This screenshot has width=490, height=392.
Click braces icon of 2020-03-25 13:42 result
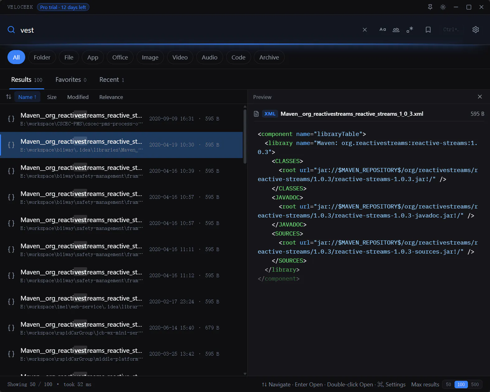click(x=11, y=354)
